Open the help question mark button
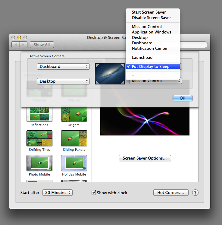The width and height of the screenshot is (222, 225). pyautogui.click(x=195, y=193)
